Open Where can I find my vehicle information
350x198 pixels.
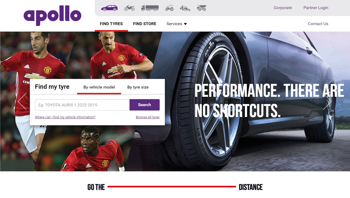(x=65, y=117)
